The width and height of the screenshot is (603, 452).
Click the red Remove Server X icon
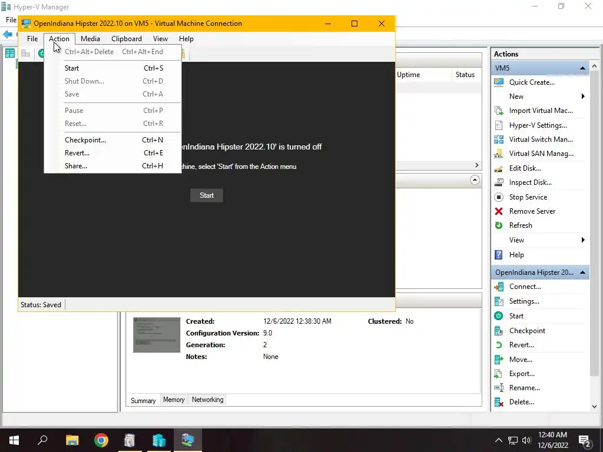[x=498, y=211]
